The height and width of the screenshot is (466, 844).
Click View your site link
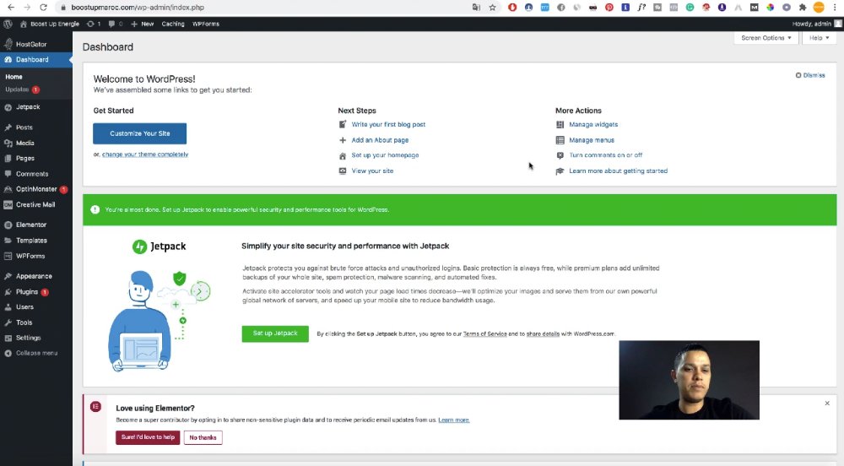[372, 171]
